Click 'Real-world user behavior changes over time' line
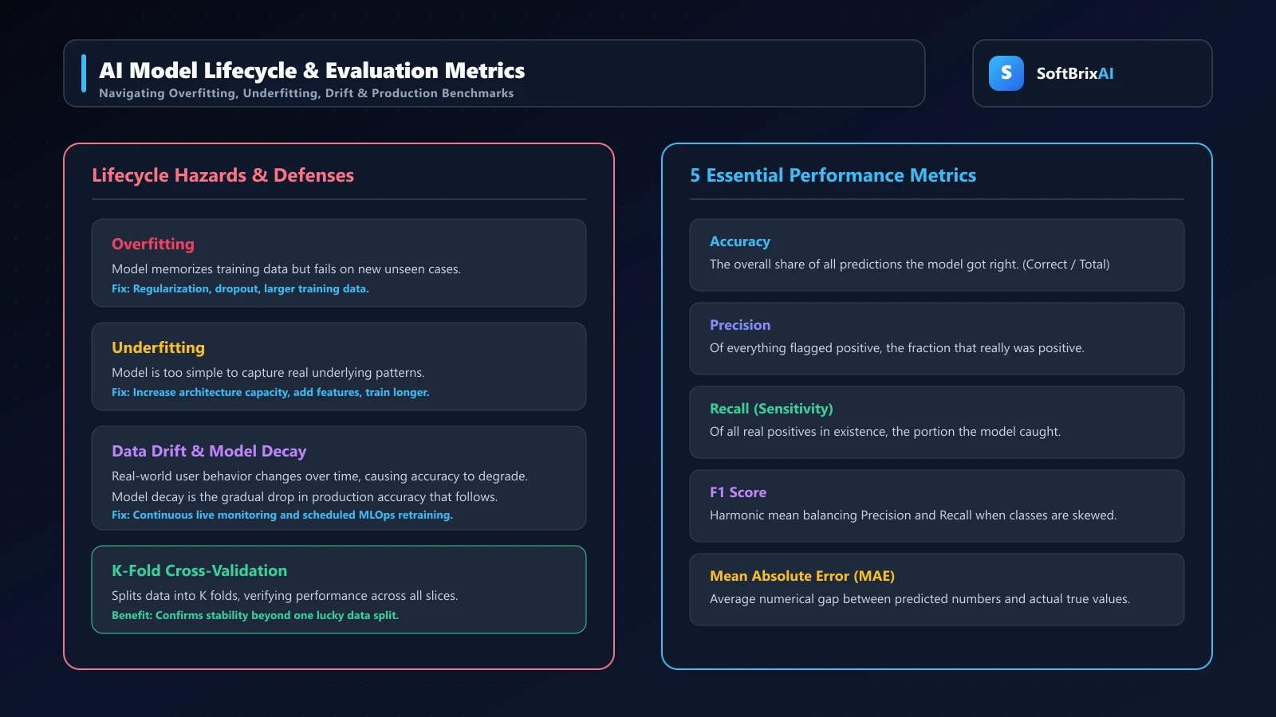 (x=320, y=476)
